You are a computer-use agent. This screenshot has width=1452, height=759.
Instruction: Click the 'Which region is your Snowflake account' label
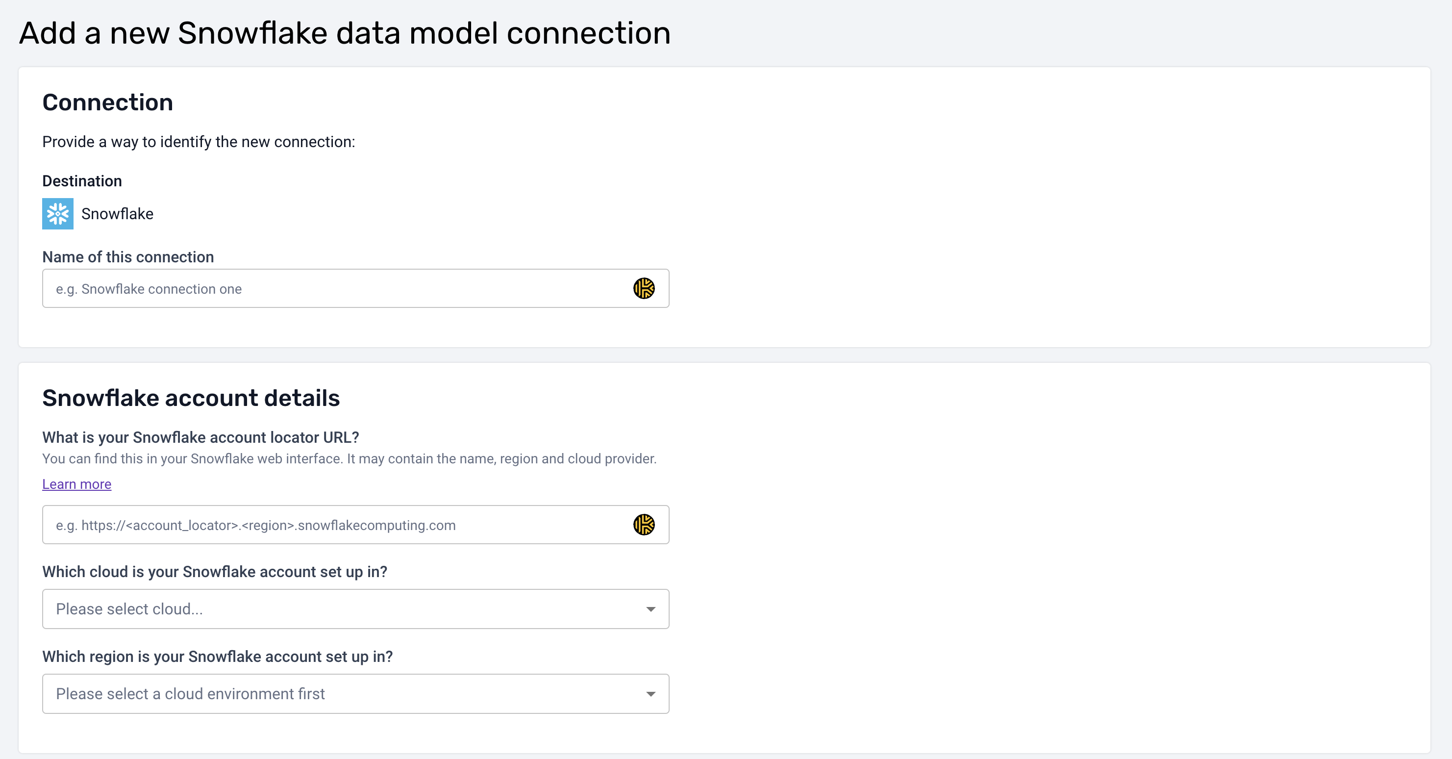click(x=218, y=657)
